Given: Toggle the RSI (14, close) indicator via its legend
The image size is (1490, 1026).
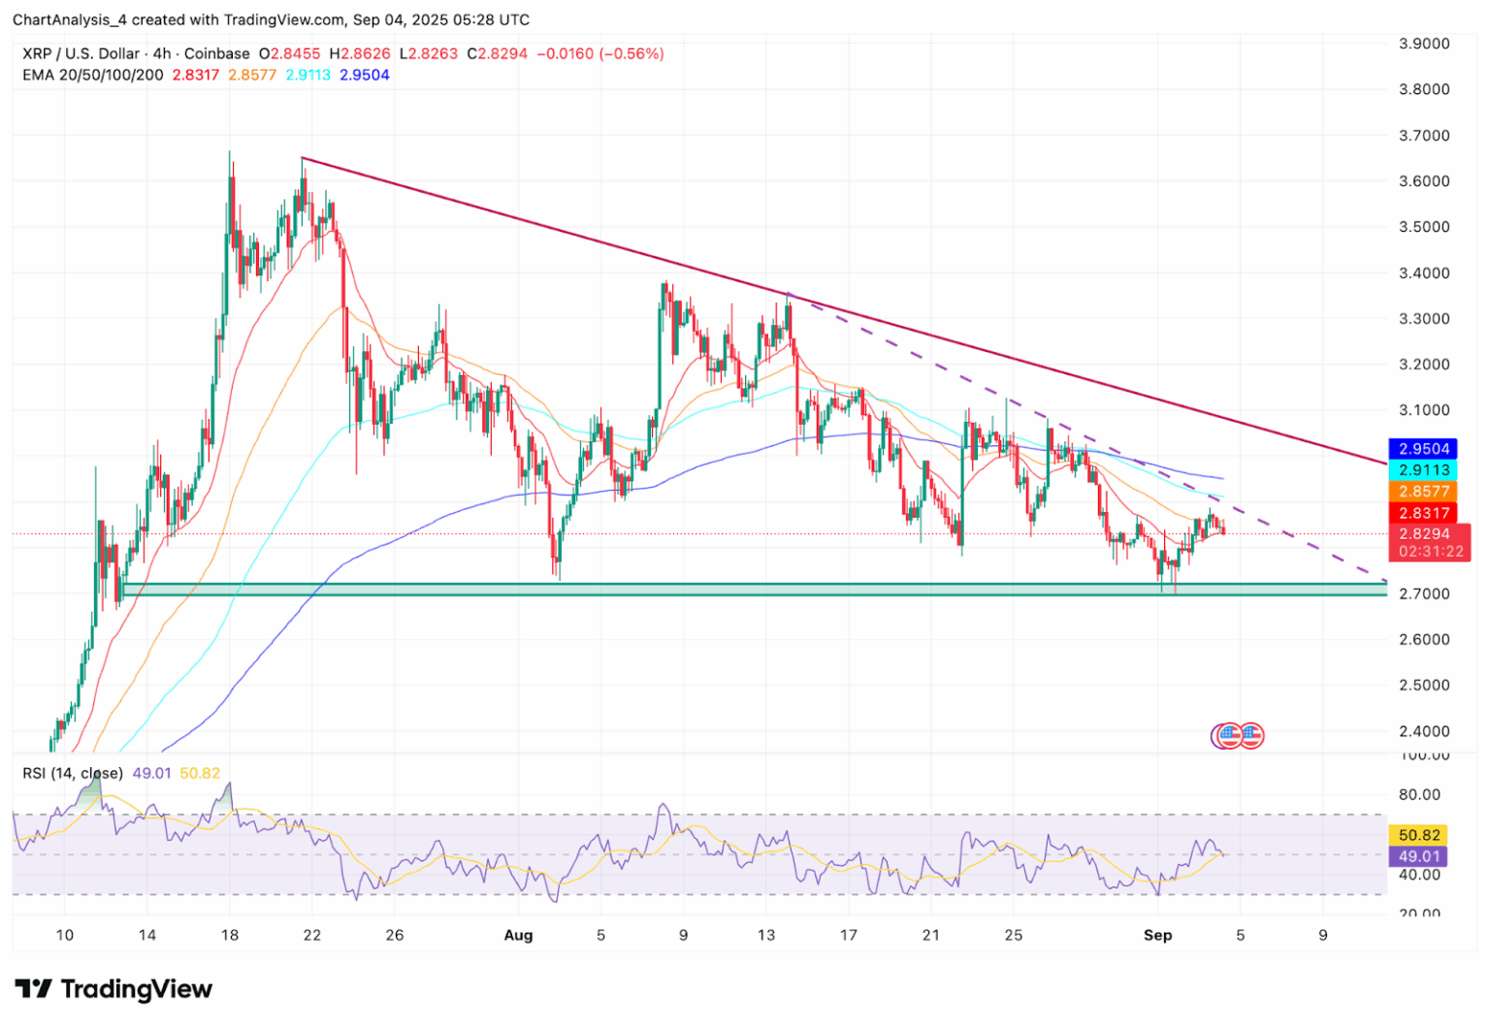Looking at the screenshot, I should (x=72, y=773).
